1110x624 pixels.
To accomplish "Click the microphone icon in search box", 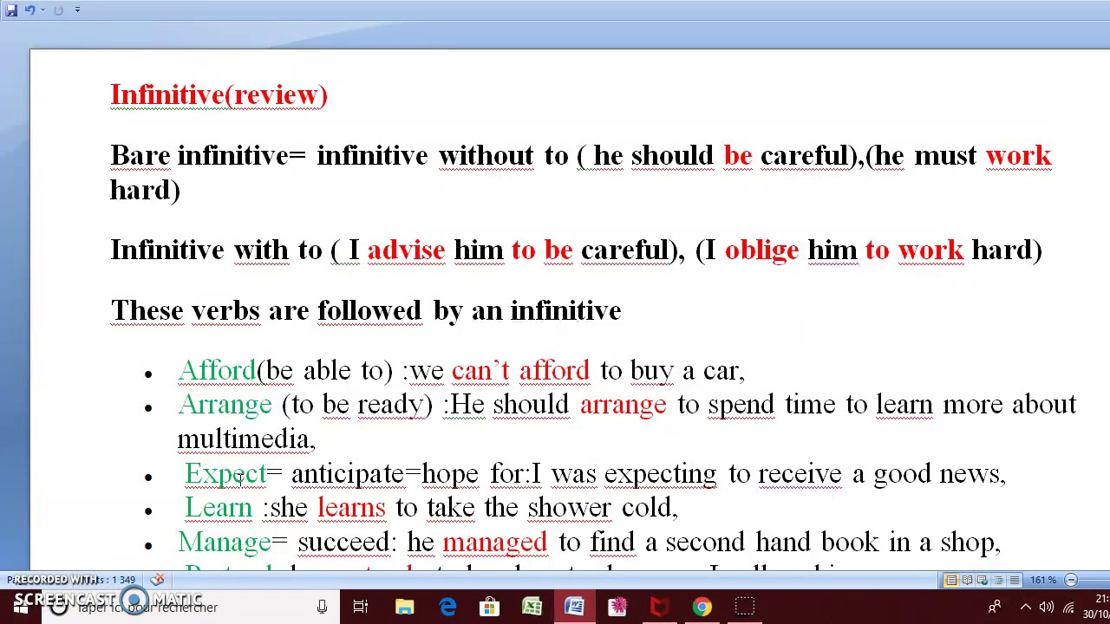I will click(322, 607).
